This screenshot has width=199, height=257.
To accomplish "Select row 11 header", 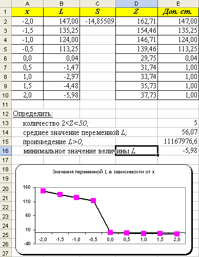I will click(x=6, y=105).
